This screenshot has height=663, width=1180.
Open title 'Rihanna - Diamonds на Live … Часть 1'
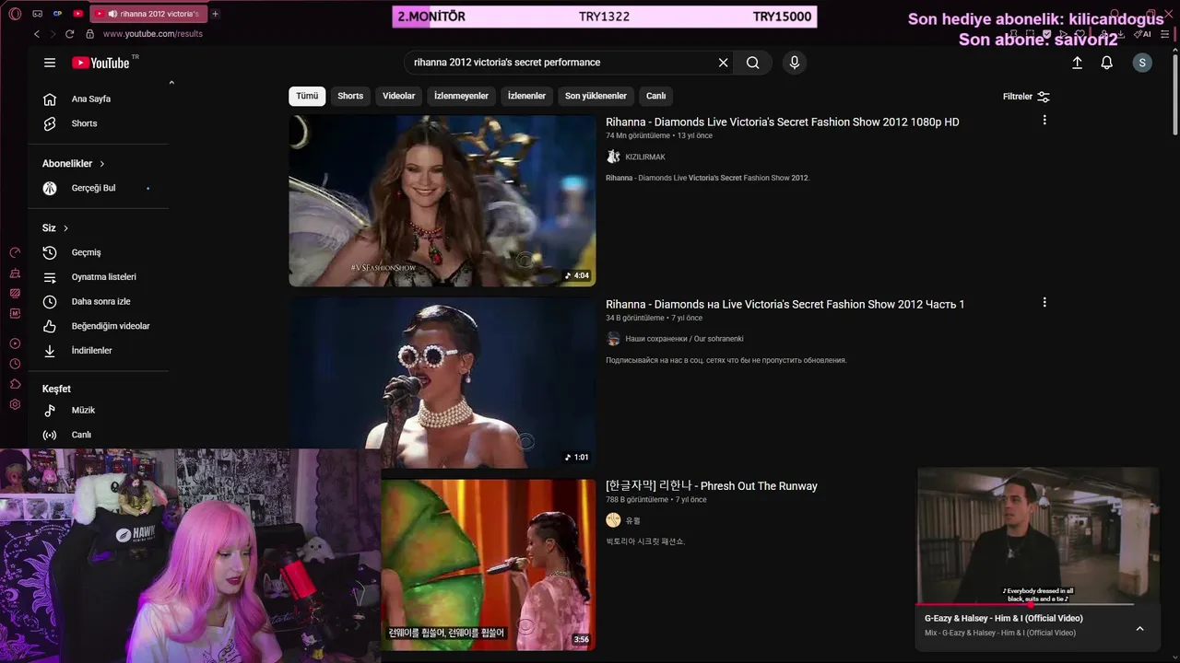[x=785, y=304]
